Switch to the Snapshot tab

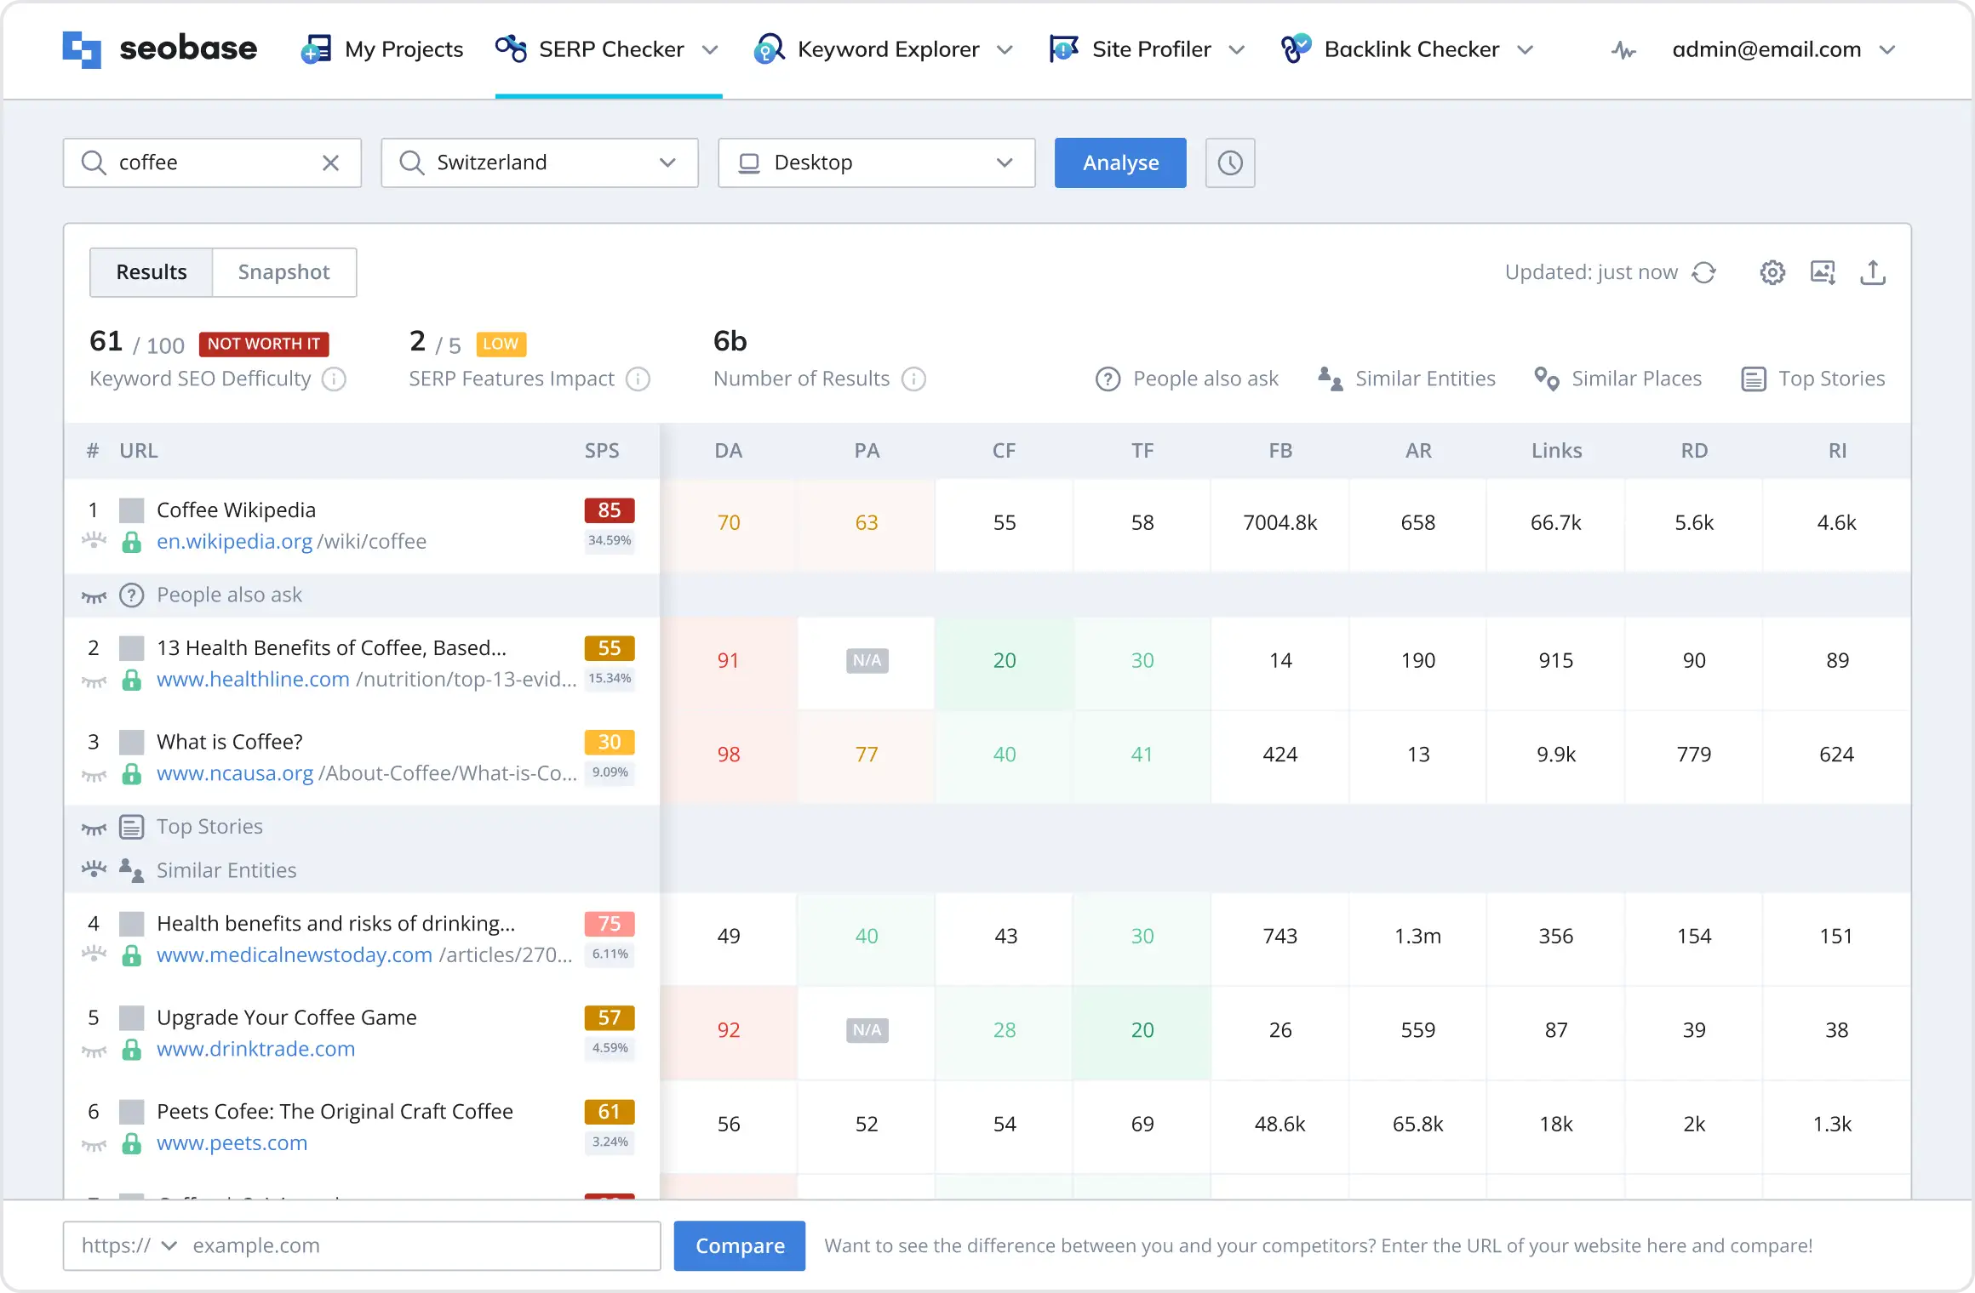click(283, 272)
